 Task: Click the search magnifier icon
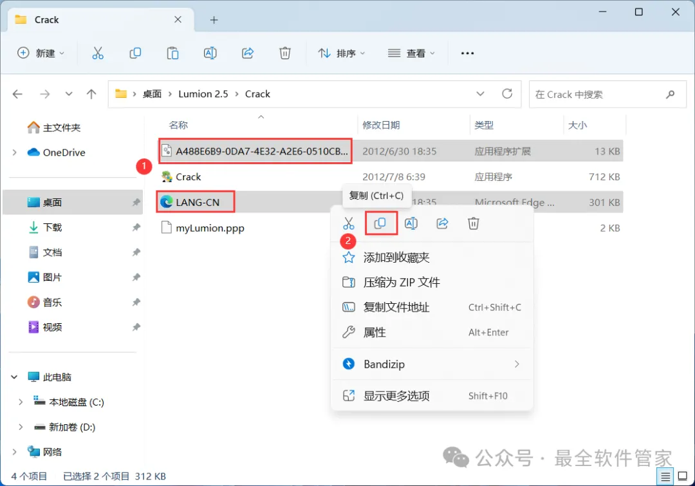click(x=671, y=94)
